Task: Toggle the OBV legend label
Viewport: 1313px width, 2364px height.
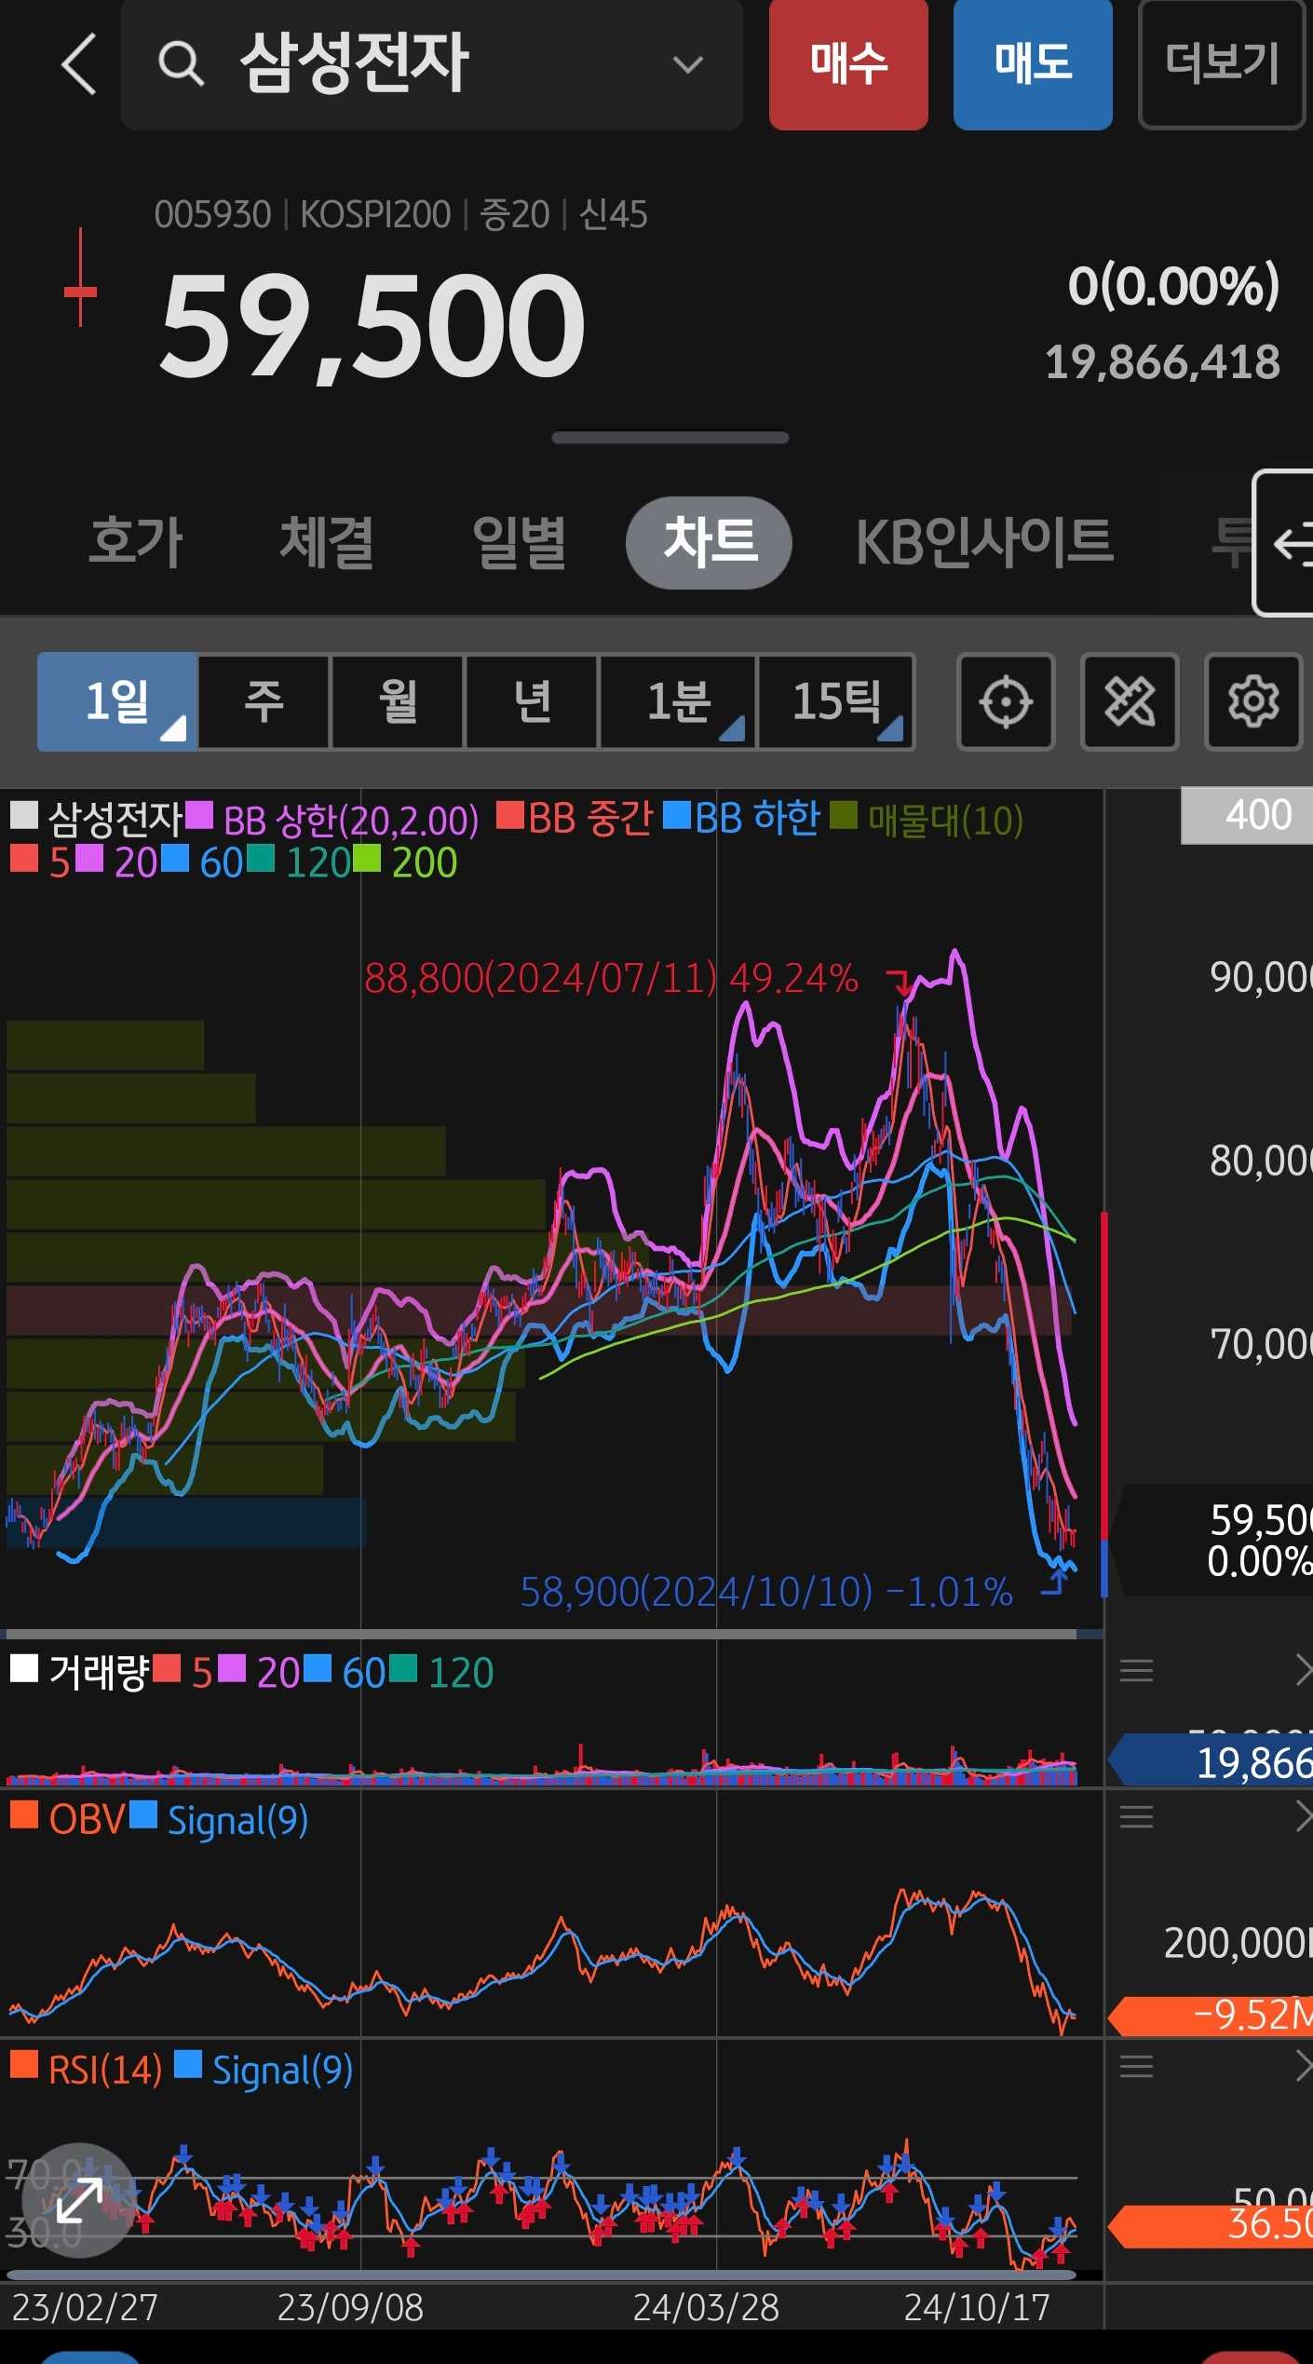Action: click(x=67, y=1819)
